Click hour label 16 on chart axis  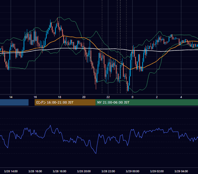click(x=35, y=97)
